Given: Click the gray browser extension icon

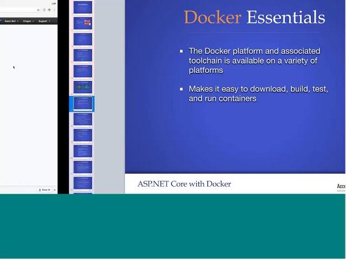Looking at the screenshot, I should tap(44, 10).
